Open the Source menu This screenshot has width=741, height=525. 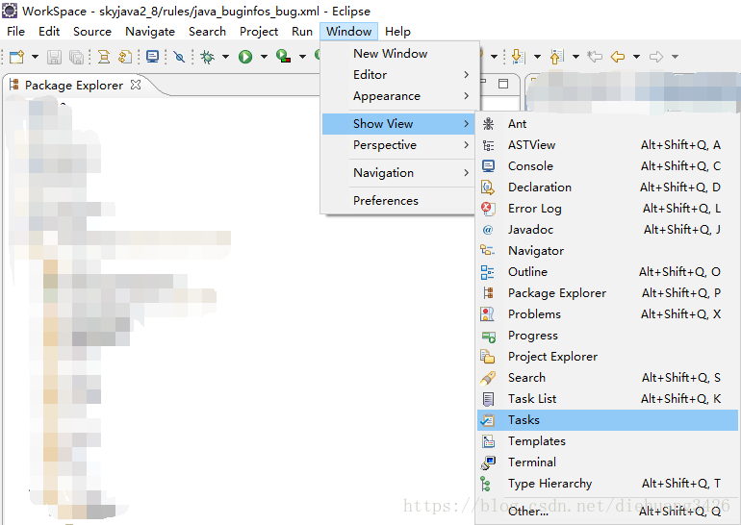tap(92, 31)
